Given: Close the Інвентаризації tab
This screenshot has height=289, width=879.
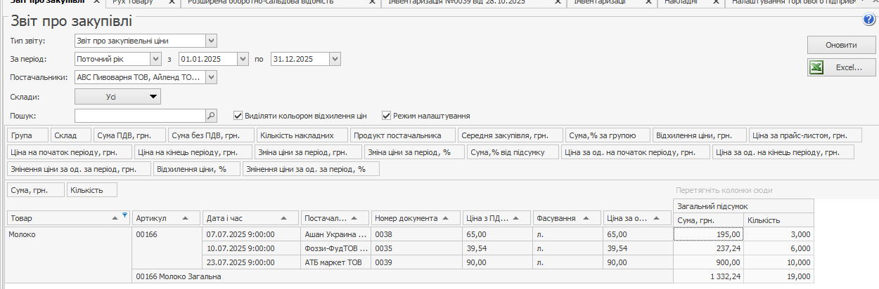Looking at the screenshot, I should pos(648,3).
